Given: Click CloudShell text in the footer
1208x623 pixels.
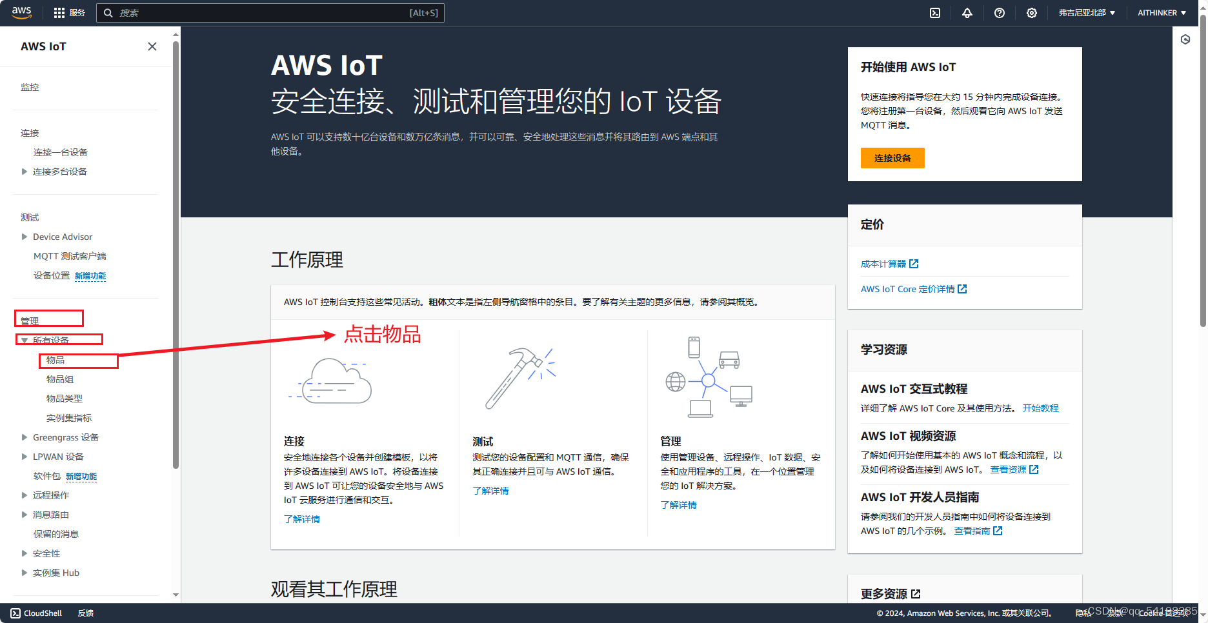Looking at the screenshot, I should 43,613.
